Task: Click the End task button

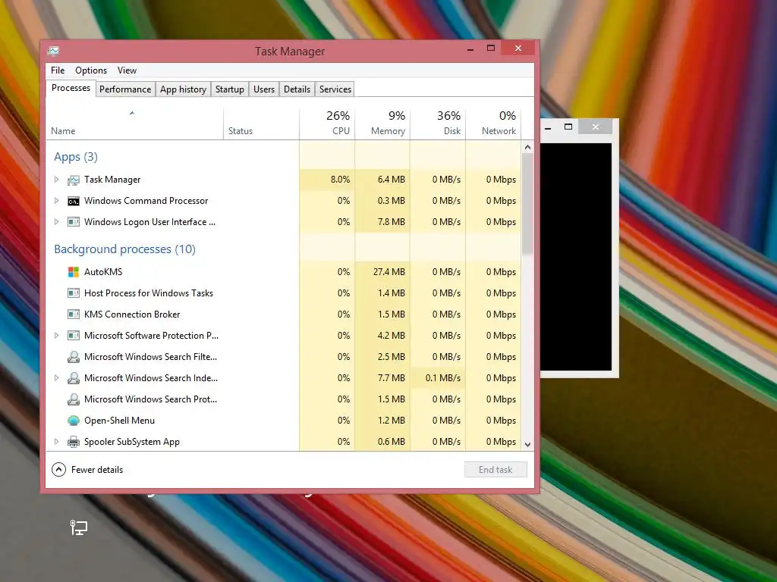Action: tap(495, 470)
